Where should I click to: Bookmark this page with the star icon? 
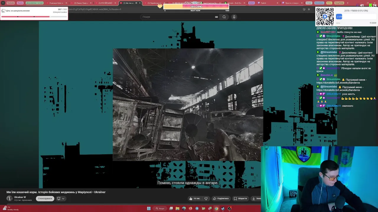point(309,9)
